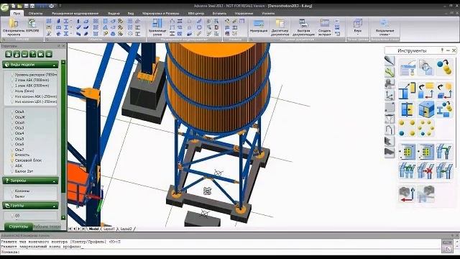
Task: Select the UCS axes category in Инструменты
Action: (390, 96)
